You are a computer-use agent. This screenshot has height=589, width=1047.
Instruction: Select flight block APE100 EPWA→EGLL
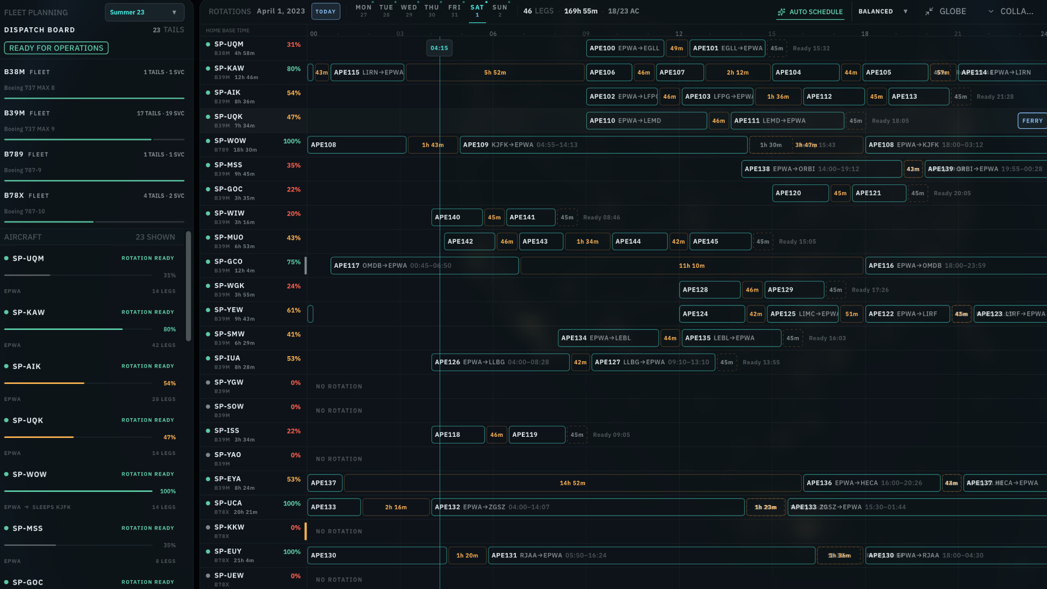point(625,48)
